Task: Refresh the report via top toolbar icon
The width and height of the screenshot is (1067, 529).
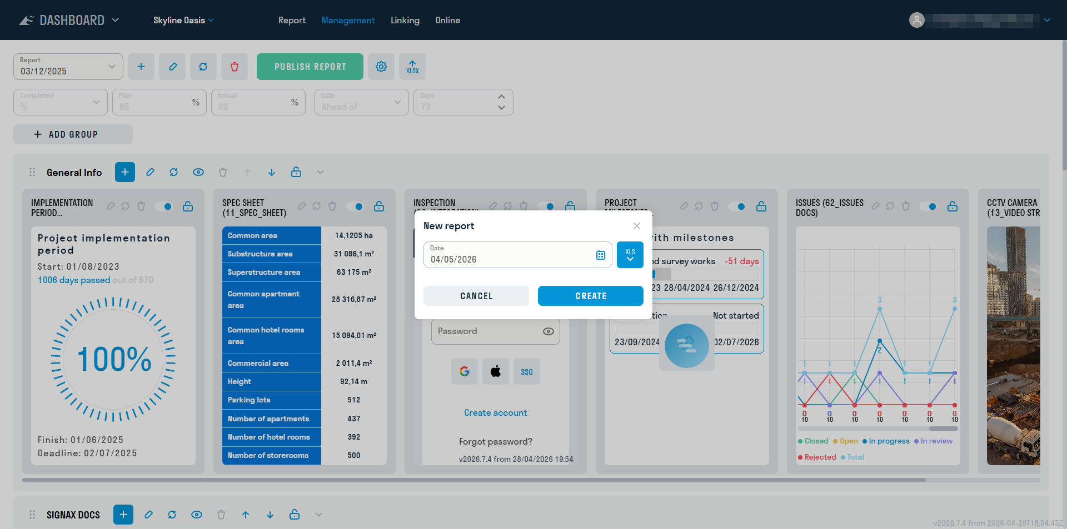Action: (203, 67)
